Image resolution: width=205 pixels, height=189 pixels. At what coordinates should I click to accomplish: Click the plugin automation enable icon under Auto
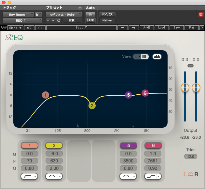(90, 14)
